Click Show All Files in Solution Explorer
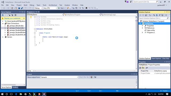Viewport: 171px width, 96px height. click(x=162, y=15)
